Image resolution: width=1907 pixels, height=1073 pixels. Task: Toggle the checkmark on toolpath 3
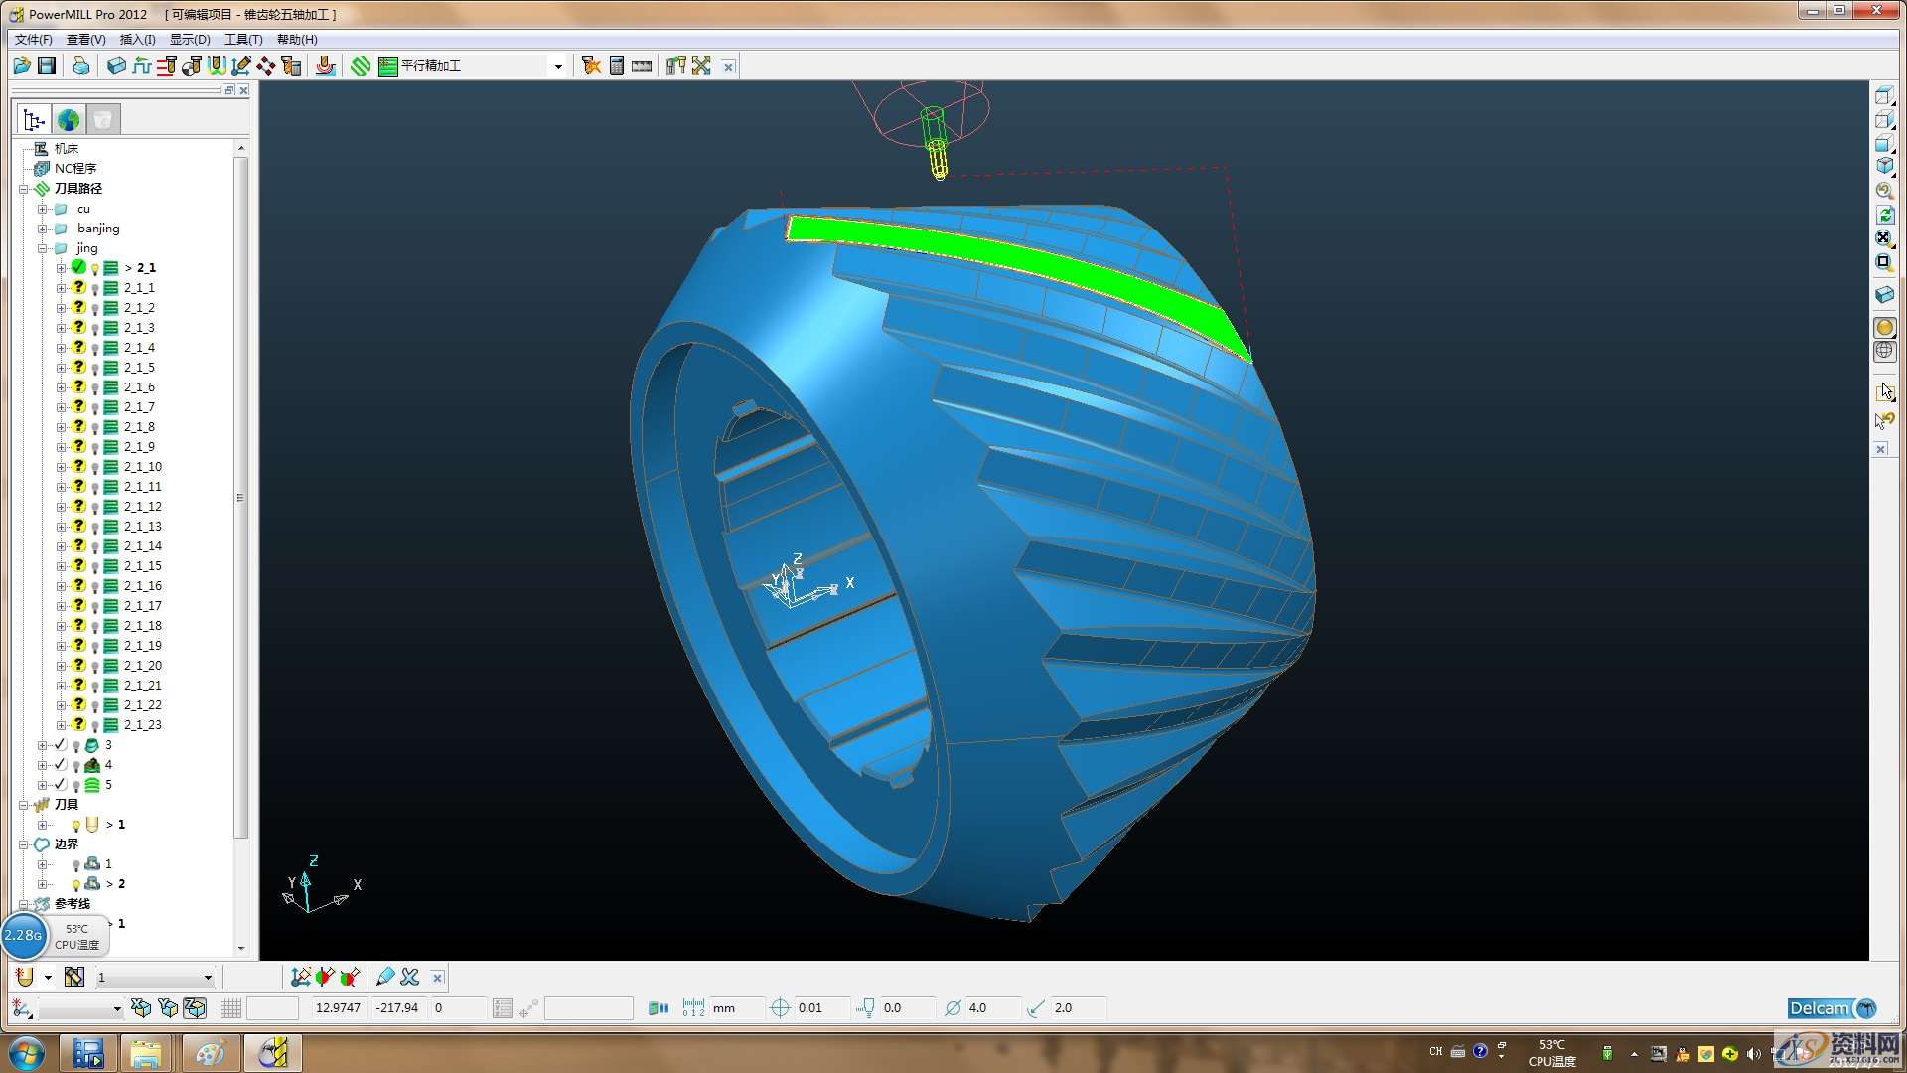61,744
